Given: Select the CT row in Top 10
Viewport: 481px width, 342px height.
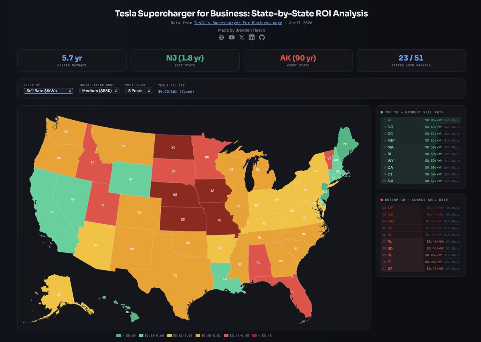Looking at the screenshot, I should pos(420,175).
